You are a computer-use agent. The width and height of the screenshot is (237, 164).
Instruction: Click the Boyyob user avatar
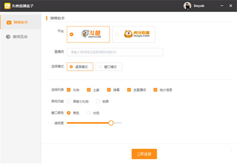pyautogui.click(x=187, y=6)
